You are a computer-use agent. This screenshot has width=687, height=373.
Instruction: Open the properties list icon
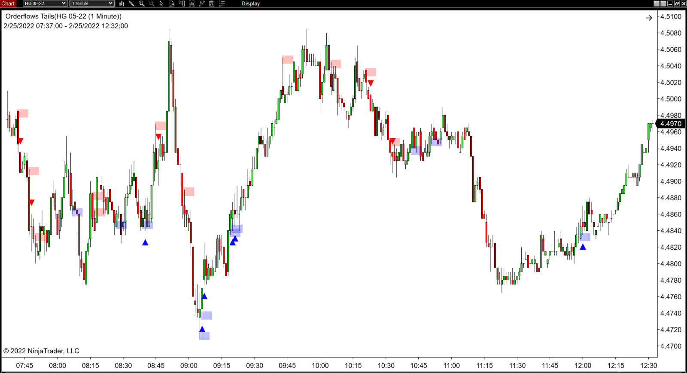[222, 3]
